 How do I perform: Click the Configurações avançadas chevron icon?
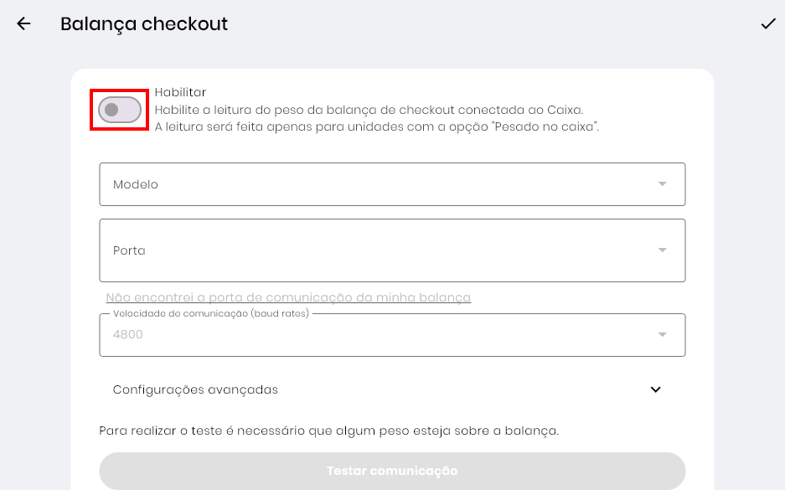pos(655,389)
